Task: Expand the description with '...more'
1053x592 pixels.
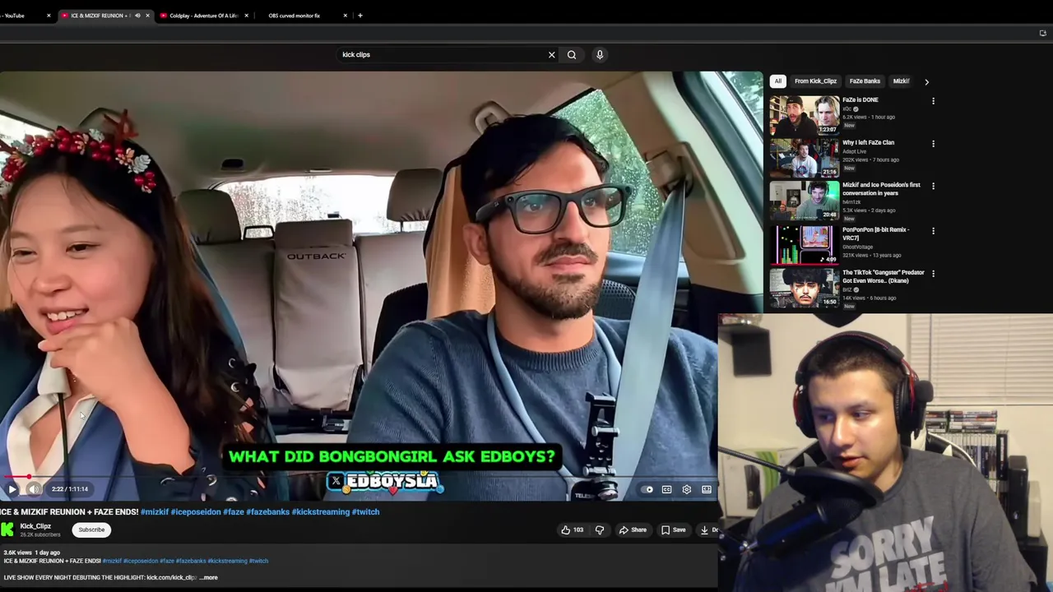Action: pyautogui.click(x=209, y=577)
